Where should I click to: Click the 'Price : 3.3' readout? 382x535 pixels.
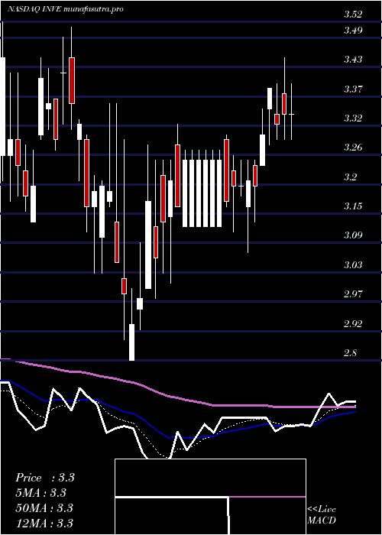point(45,478)
